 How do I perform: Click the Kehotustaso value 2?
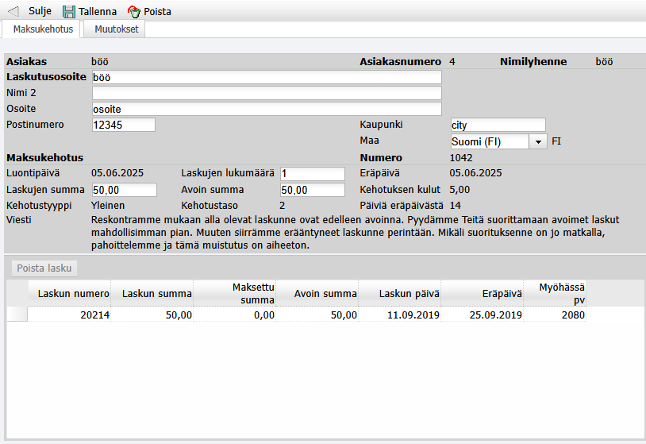pos(283,205)
